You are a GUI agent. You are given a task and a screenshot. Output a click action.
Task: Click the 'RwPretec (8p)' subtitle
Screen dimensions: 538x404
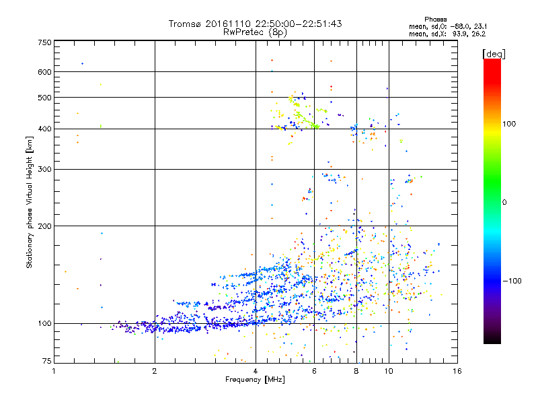pyautogui.click(x=255, y=32)
